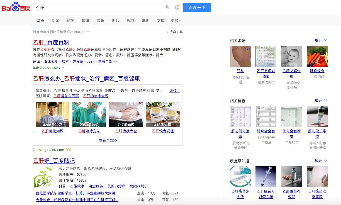Click the 视频vs娱乐 category link
The width and height of the screenshot is (341, 205).
[x=138, y=186]
